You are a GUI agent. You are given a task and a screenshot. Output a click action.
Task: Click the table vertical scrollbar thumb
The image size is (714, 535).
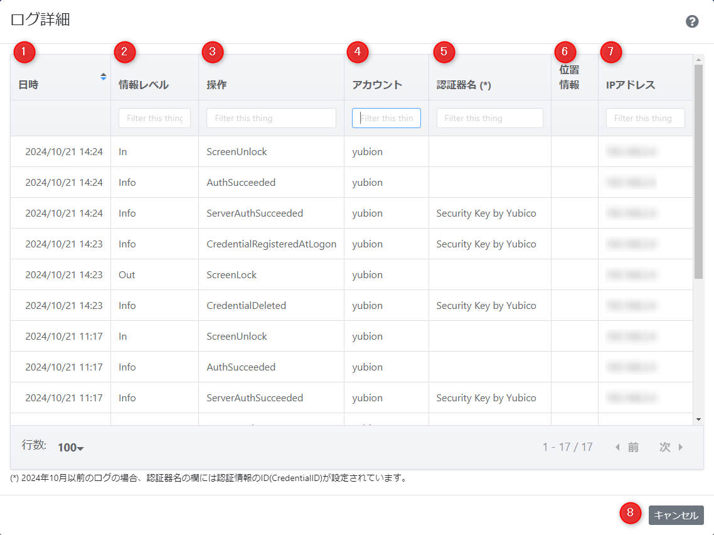point(698,171)
